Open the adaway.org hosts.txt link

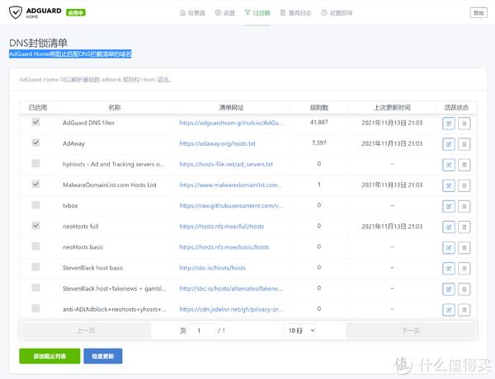point(218,144)
